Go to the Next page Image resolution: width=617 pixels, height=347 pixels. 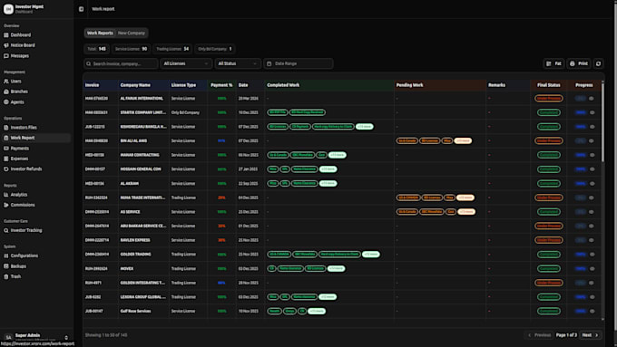(591, 335)
